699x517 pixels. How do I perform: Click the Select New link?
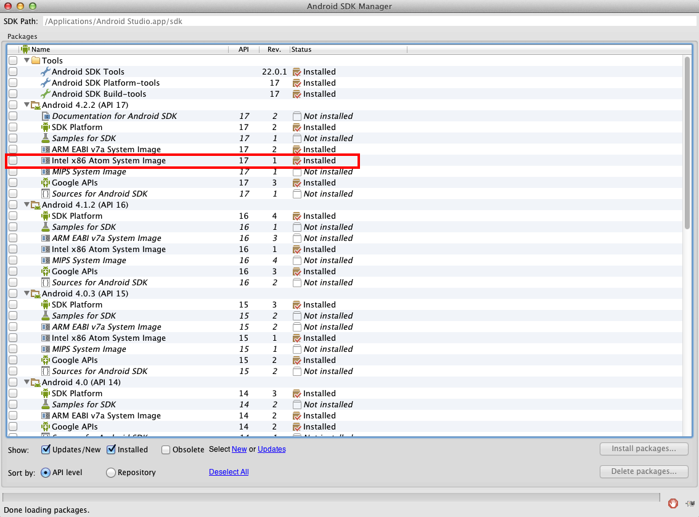click(239, 449)
